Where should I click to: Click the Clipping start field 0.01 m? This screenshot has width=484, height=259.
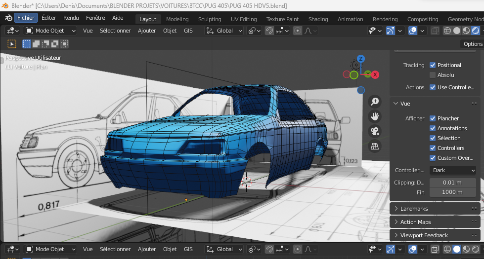click(x=452, y=183)
